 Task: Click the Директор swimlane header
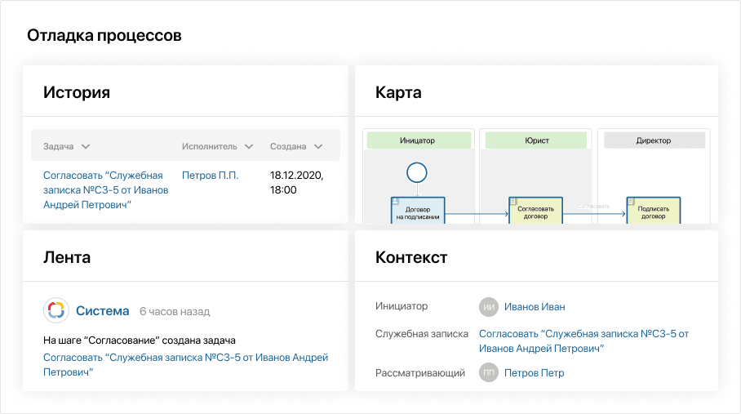click(x=654, y=140)
